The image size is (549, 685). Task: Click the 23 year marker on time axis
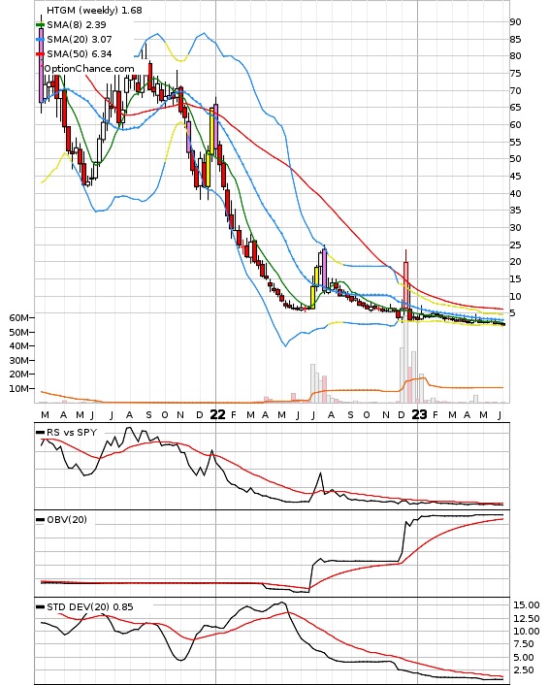[419, 414]
